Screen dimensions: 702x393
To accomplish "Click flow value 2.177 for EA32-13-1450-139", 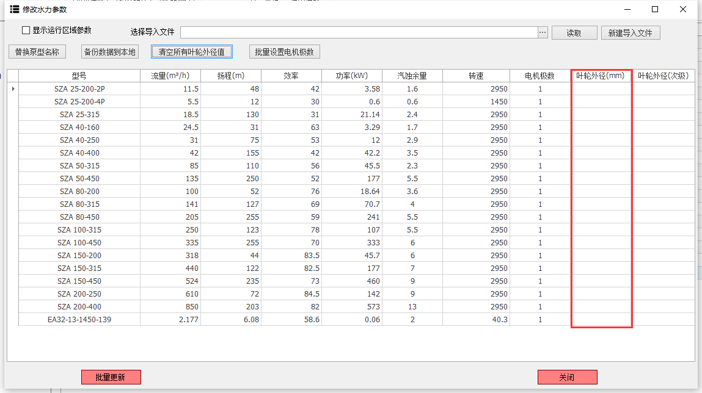I will click(x=170, y=320).
